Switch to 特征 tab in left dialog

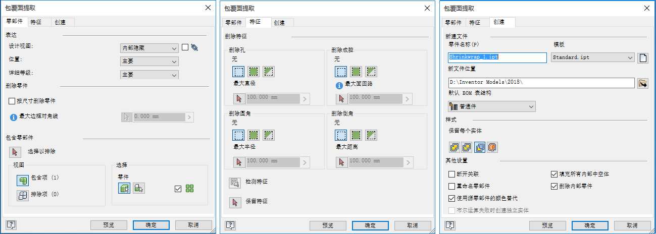point(36,22)
